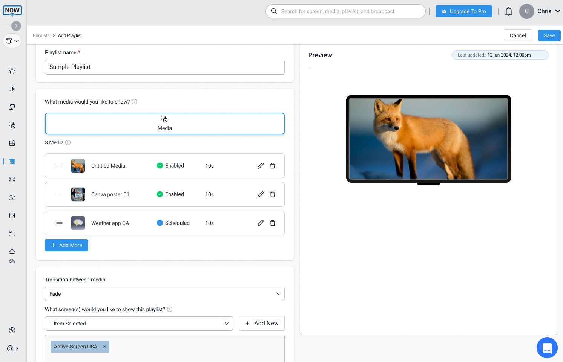Remove Active Screen USA from selected screens
563x362 pixels.
[x=104, y=347]
